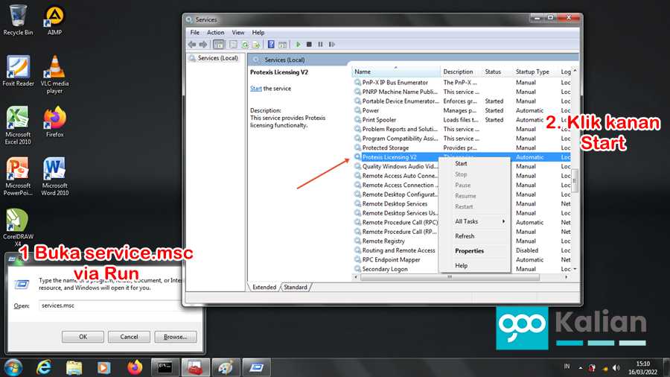Switch to the Standard tab
This screenshot has width=670, height=377.
click(x=296, y=287)
